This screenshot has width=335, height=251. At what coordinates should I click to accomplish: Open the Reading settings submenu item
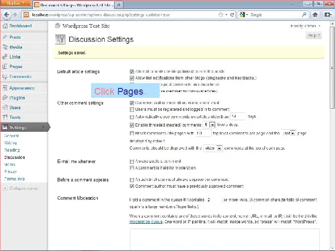point(12,150)
